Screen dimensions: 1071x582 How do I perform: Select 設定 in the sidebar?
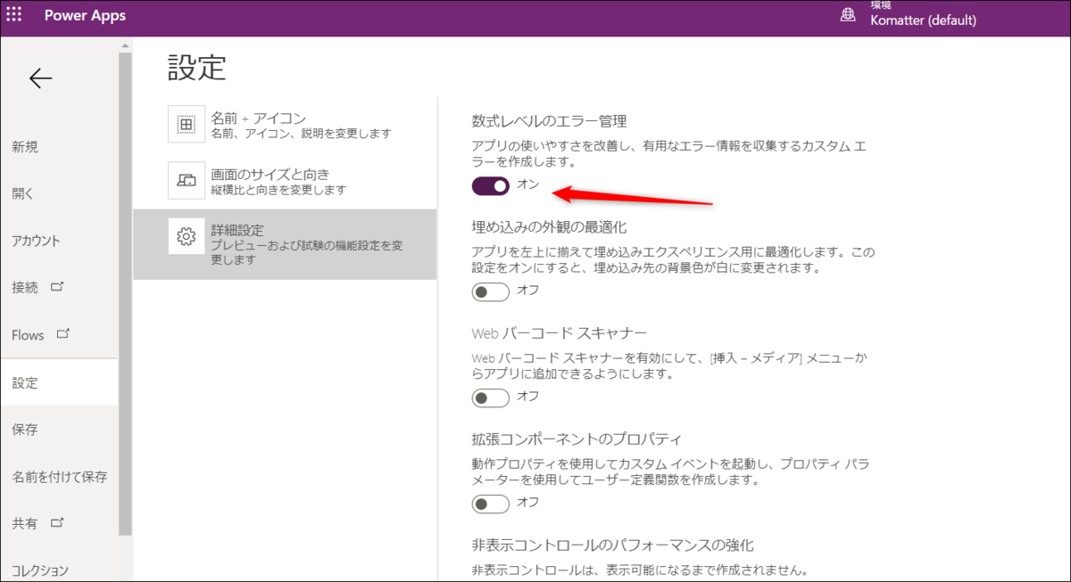(59, 382)
